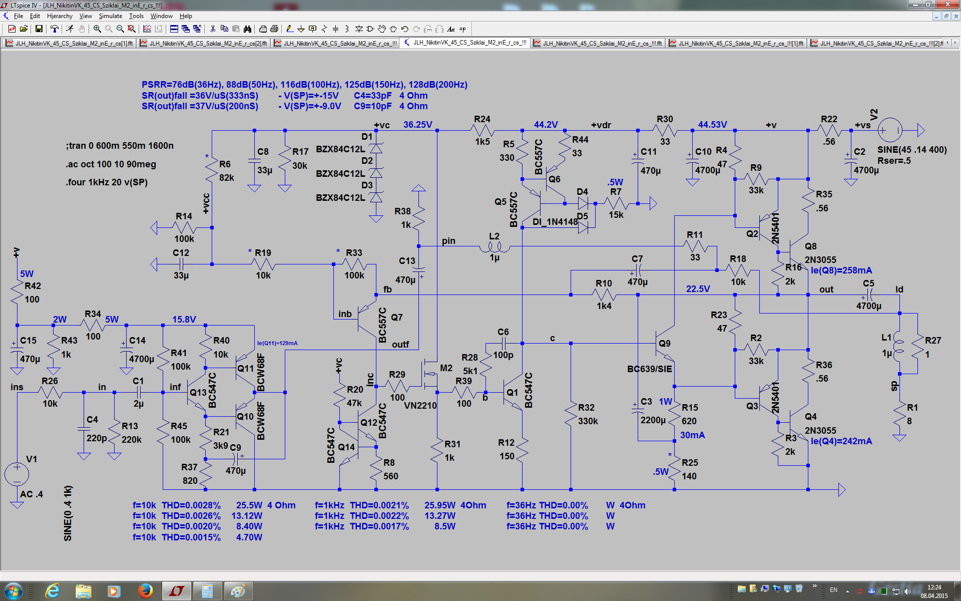
Task: Tile windows using the toolbar icon
Action: pyautogui.click(x=174, y=29)
